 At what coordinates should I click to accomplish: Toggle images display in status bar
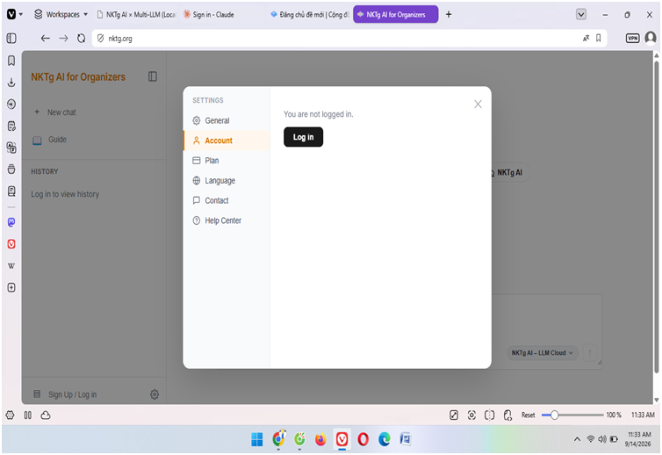tap(454, 415)
